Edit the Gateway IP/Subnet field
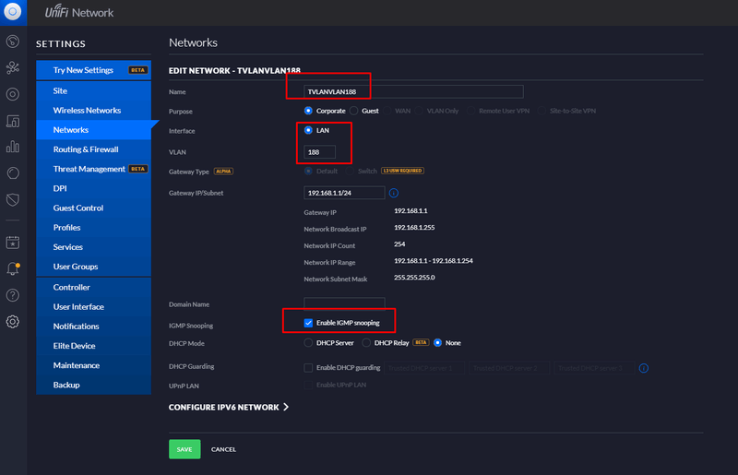738x475 pixels. click(x=344, y=193)
